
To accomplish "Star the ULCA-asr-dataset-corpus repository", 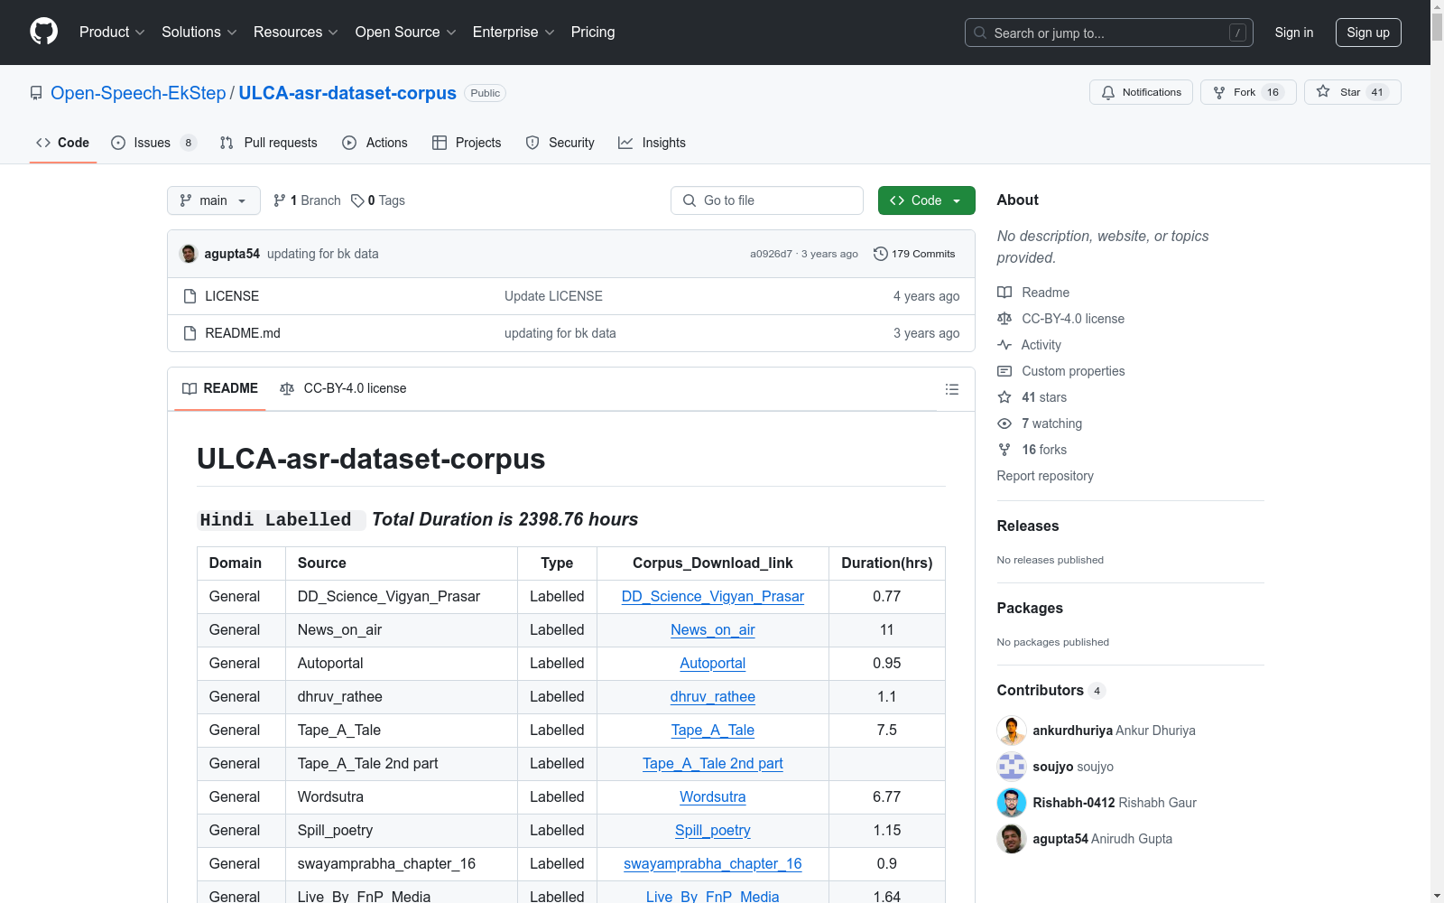I will click(1352, 92).
